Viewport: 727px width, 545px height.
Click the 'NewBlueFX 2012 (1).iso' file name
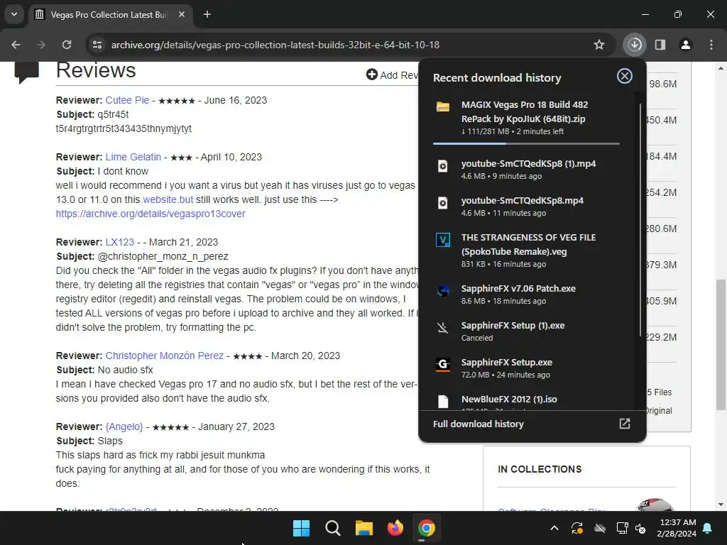pyautogui.click(x=509, y=399)
